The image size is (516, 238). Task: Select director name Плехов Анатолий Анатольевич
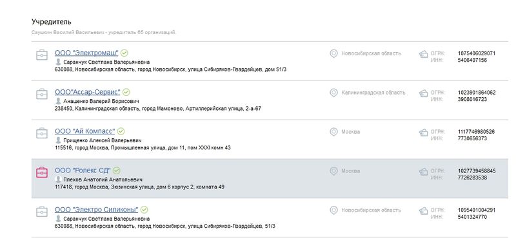tap(103, 179)
